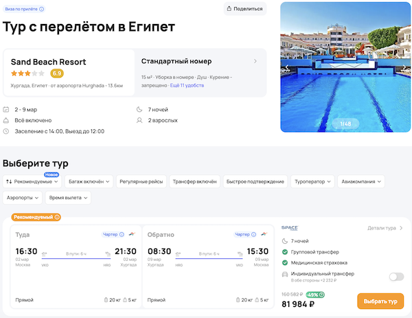Click the 6.9 hotel rating badge
The height and width of the screenshot is (318, 412).
[x=57, y=73]
